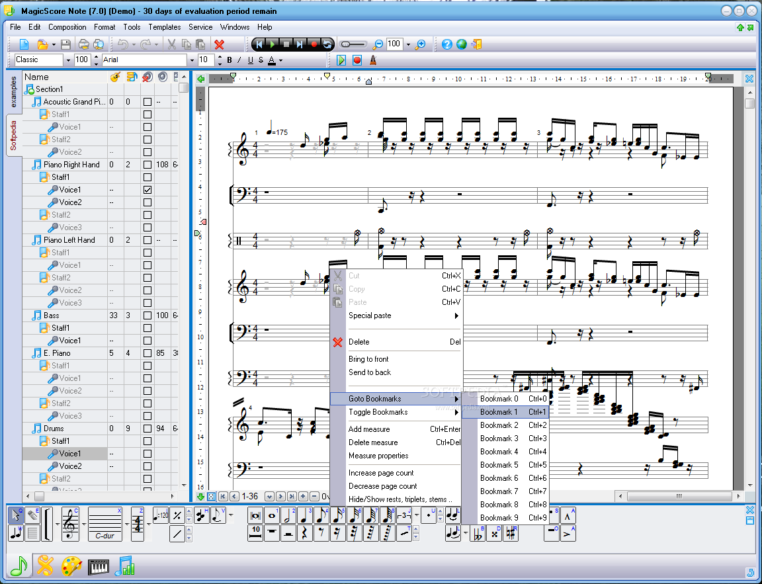Click the music note with bars icon

(x=126, y=567)
